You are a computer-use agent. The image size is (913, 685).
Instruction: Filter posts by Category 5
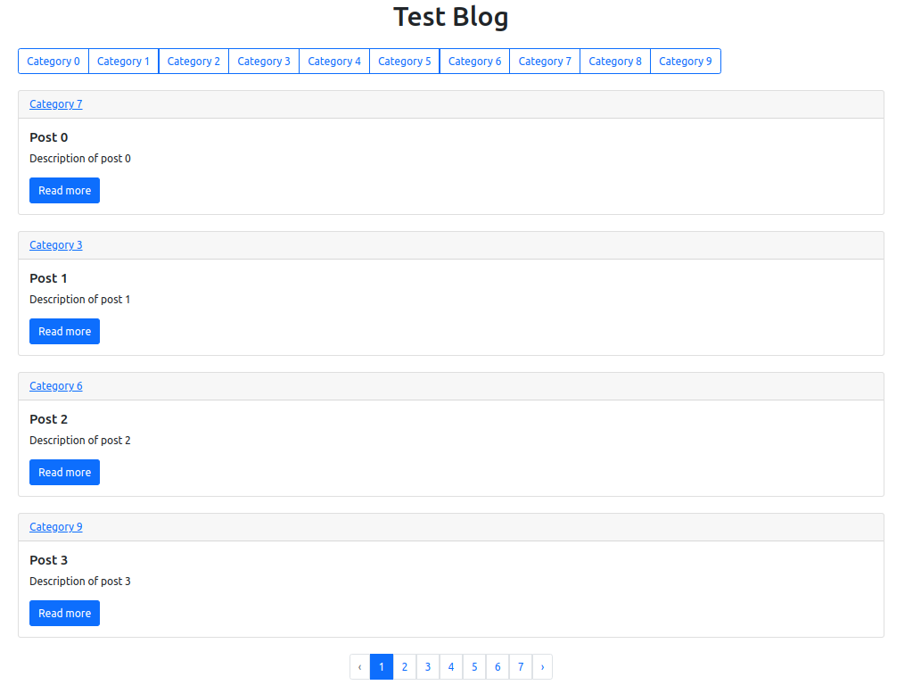404,61
